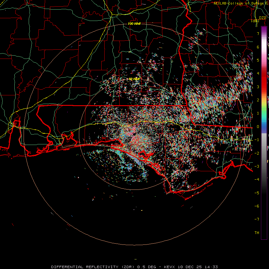This screenshot has height=269, width=269.
Task: Click the black radar site dot at the ring center
Action: (x=134, y=134)
